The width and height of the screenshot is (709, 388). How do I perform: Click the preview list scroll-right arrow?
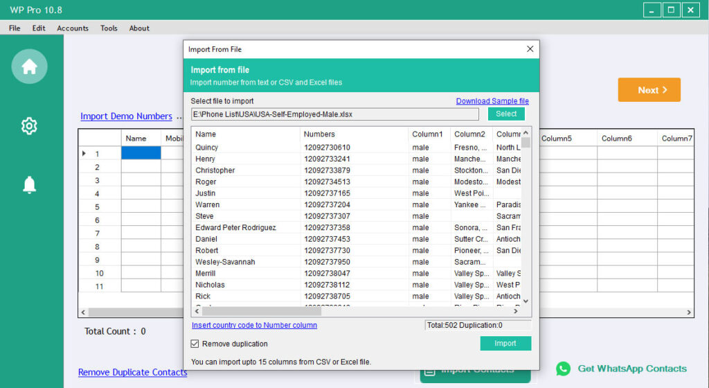pos(515,311)
